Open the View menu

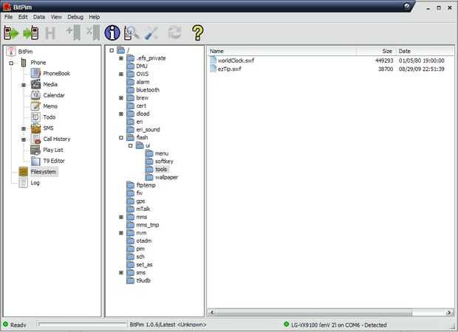tap(56, 17)
